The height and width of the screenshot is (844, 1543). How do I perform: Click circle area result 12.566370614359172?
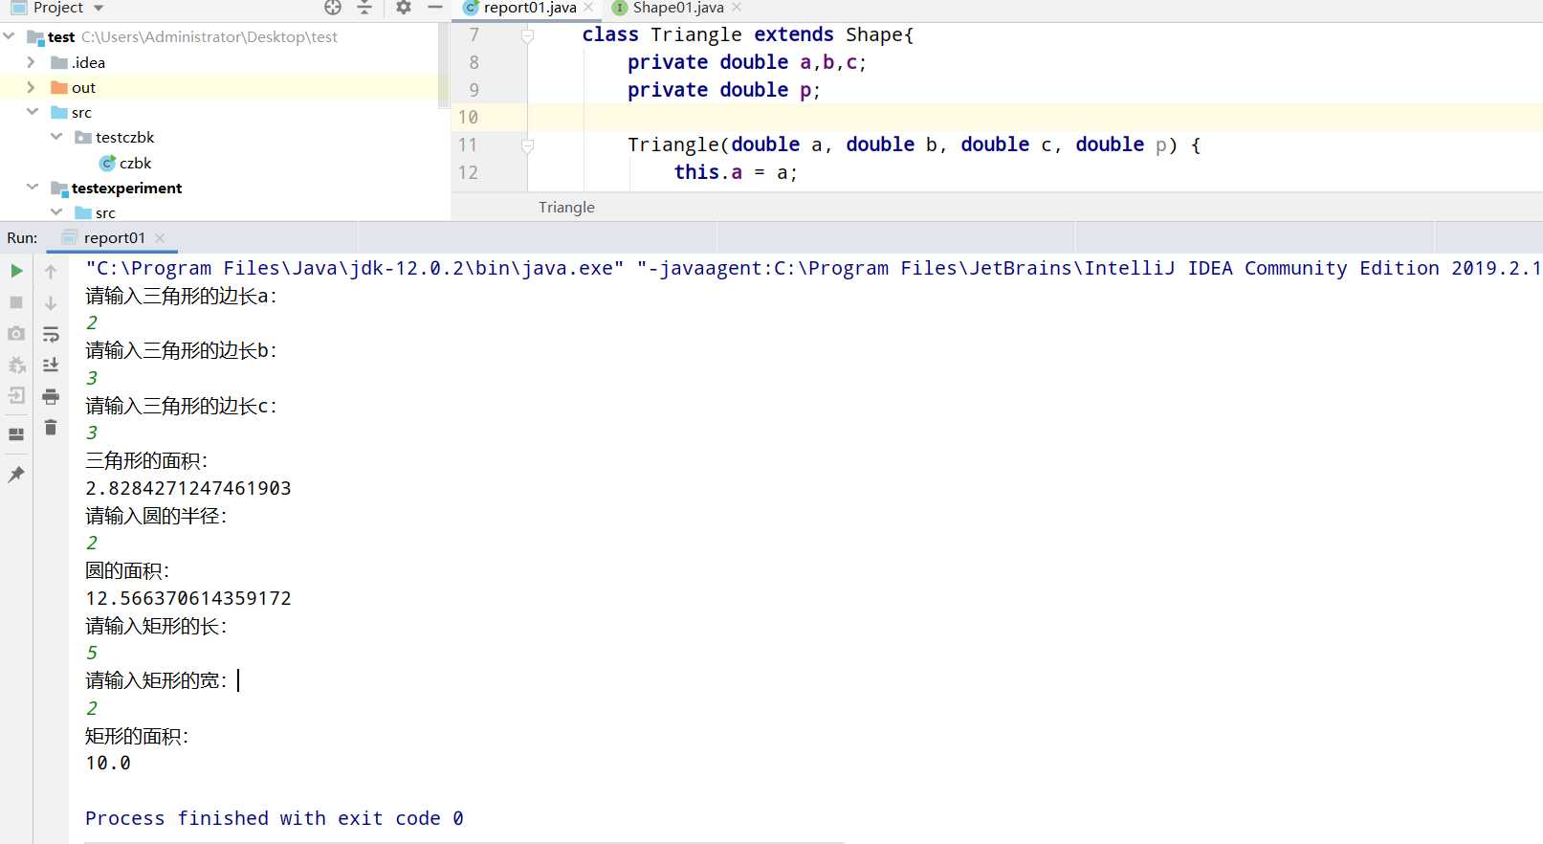(188, 598)
